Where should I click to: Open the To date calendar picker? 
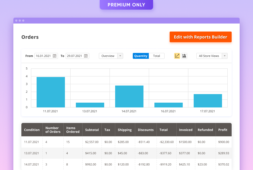pyautogui.click(x=85, y=56)
